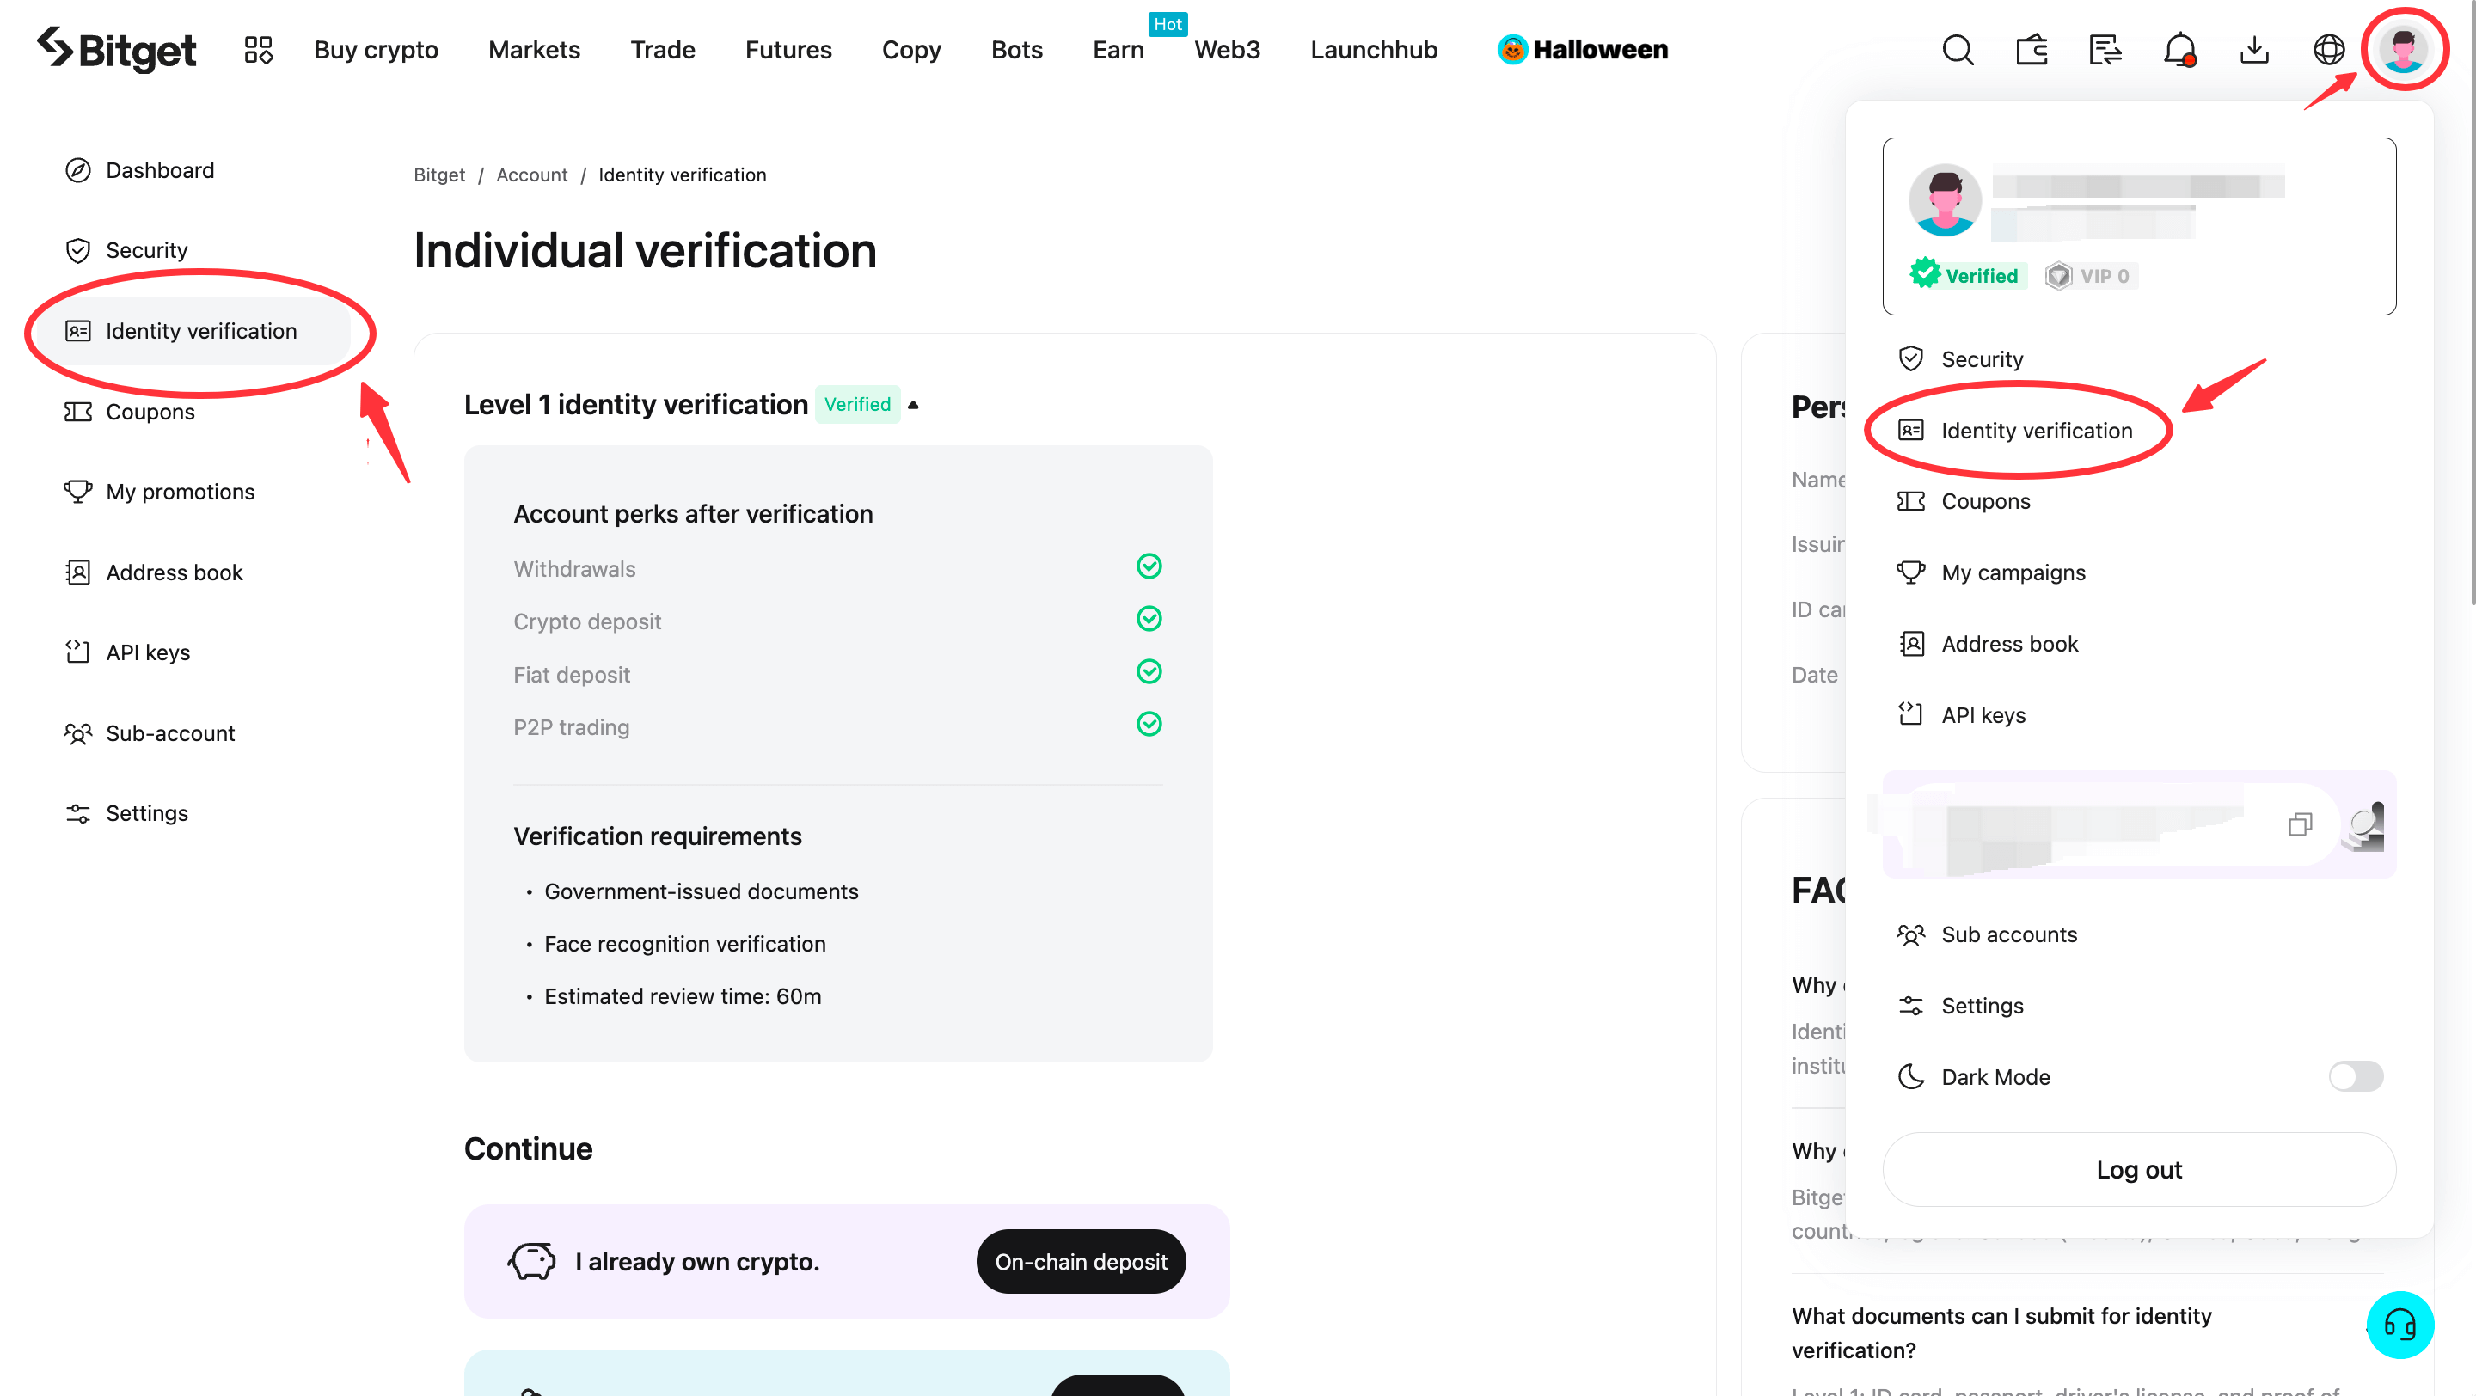Image resolution: width=2476 pixels, height=1396 pixels.
Task: Click the Sub-account sidebar icon
Action: [78, 733]
